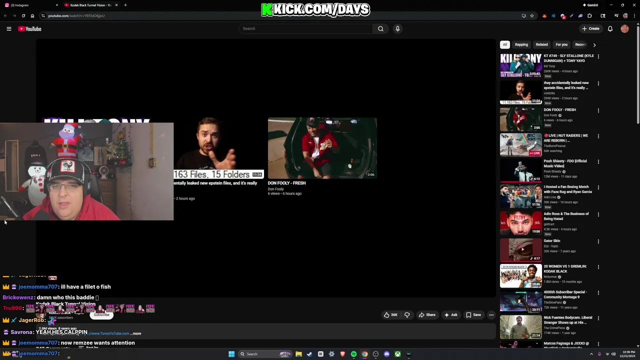Like the video with thumbs up
Viewport: 640px width, 360px height.
pos(390,315)
